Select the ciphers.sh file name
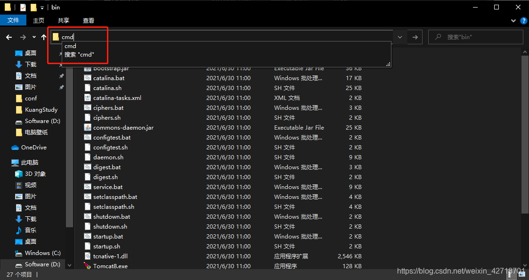 coord(107,117)
